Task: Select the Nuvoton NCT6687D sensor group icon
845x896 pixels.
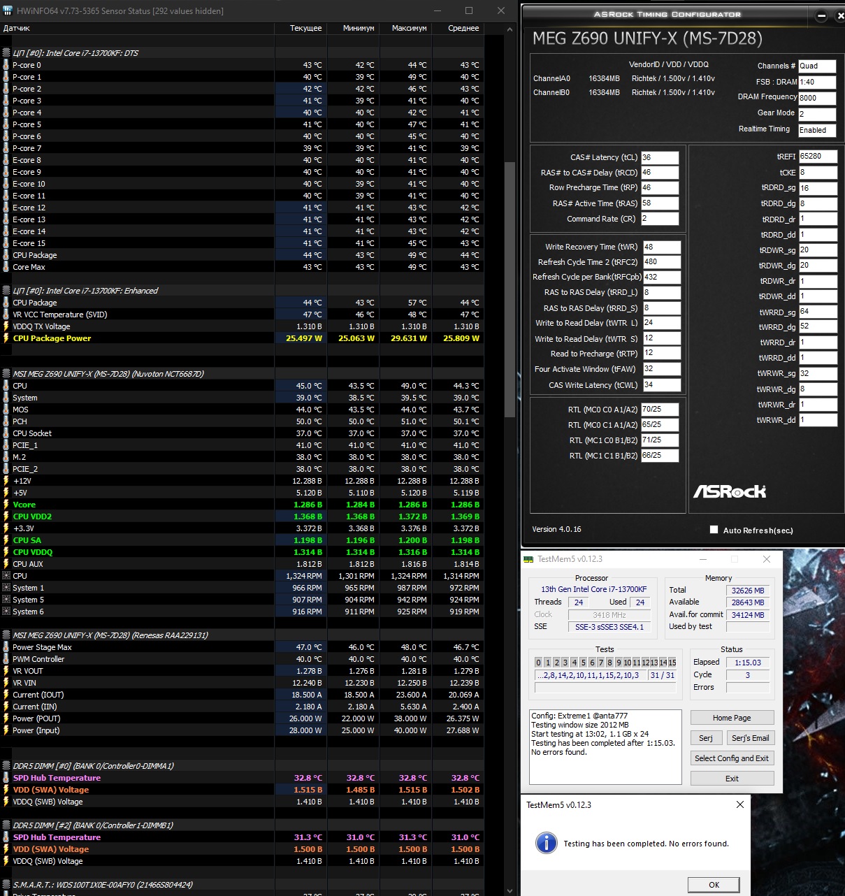Action: coord(6,374)
